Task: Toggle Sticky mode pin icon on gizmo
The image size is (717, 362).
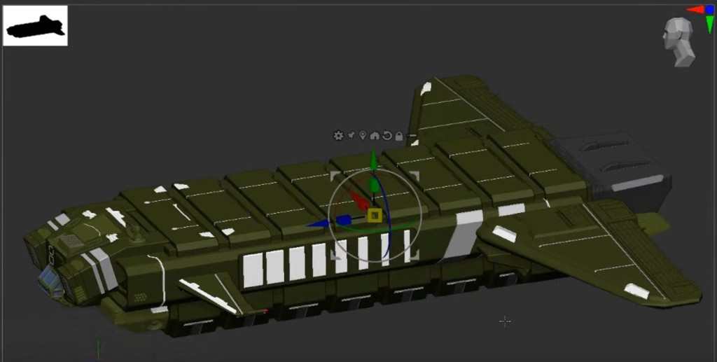Action: [351, 135]
